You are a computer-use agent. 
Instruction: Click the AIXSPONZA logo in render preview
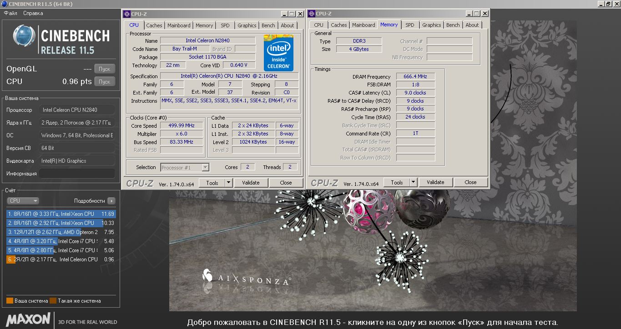click(x=246, y=278)
